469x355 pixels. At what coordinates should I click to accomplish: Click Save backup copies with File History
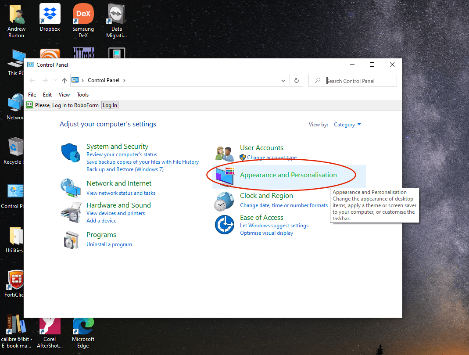[143, 162]
